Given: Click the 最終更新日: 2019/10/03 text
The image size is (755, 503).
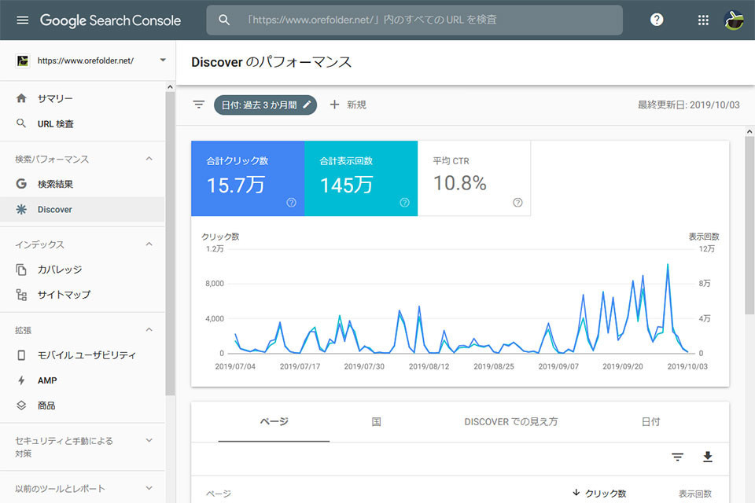Looking at the screenshot, I should pyautogui.click(x=689, y=105).
